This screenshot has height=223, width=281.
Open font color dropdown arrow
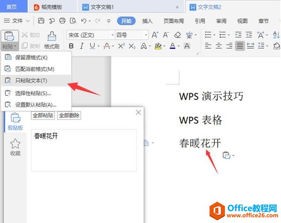pyautogui.click(x=179, y=46)
